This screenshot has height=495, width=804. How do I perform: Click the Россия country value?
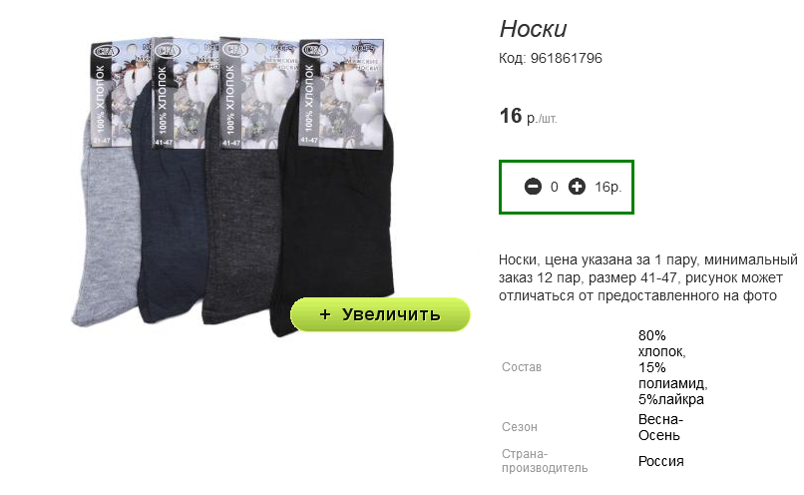tap(661, 461)
